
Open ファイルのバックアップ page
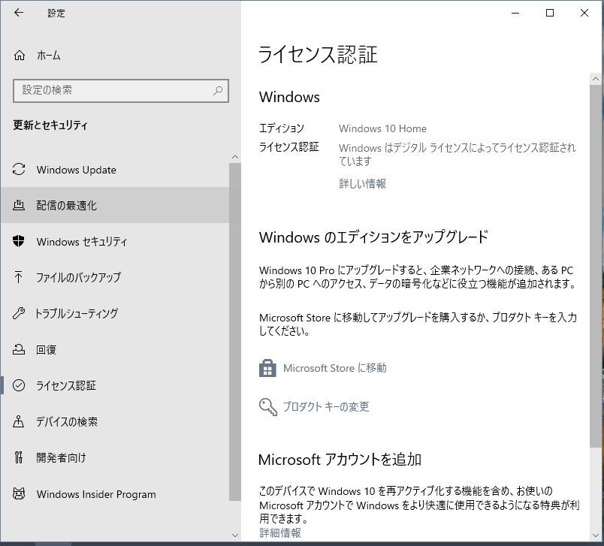tap(115, 277)
